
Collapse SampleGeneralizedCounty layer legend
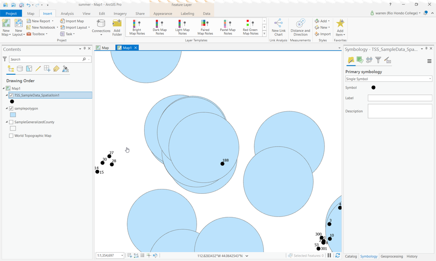click(7, 122)
